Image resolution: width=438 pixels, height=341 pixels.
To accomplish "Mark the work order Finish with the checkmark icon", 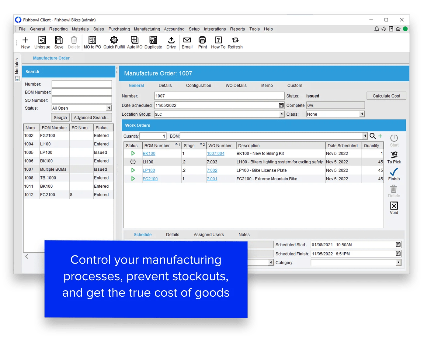I will coord(394,174).
